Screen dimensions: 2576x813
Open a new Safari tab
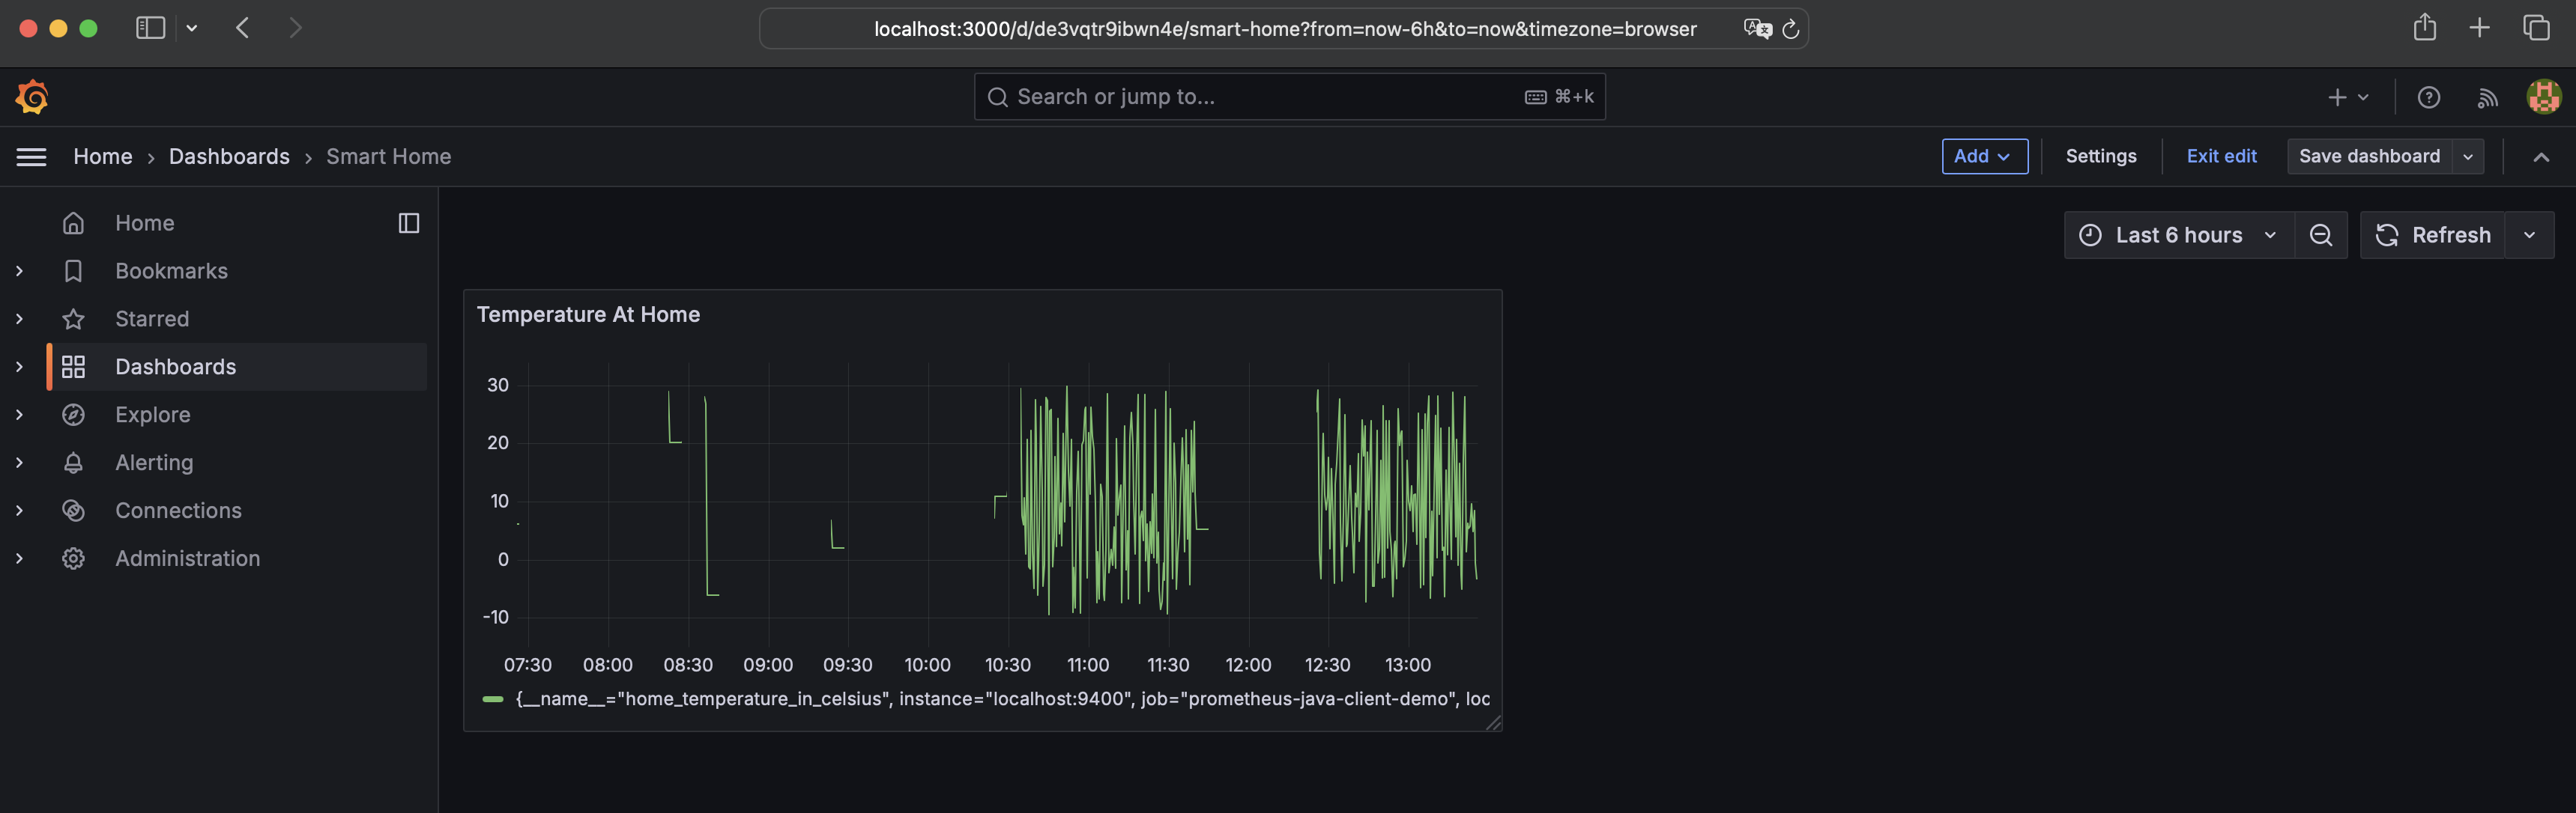(x=2479, y=28)
